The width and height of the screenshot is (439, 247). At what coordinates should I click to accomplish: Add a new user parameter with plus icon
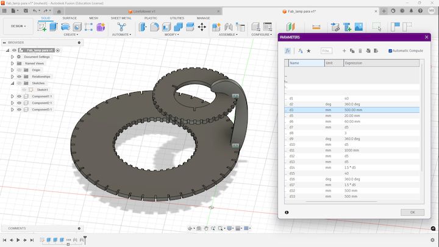[x=344, y=51]
